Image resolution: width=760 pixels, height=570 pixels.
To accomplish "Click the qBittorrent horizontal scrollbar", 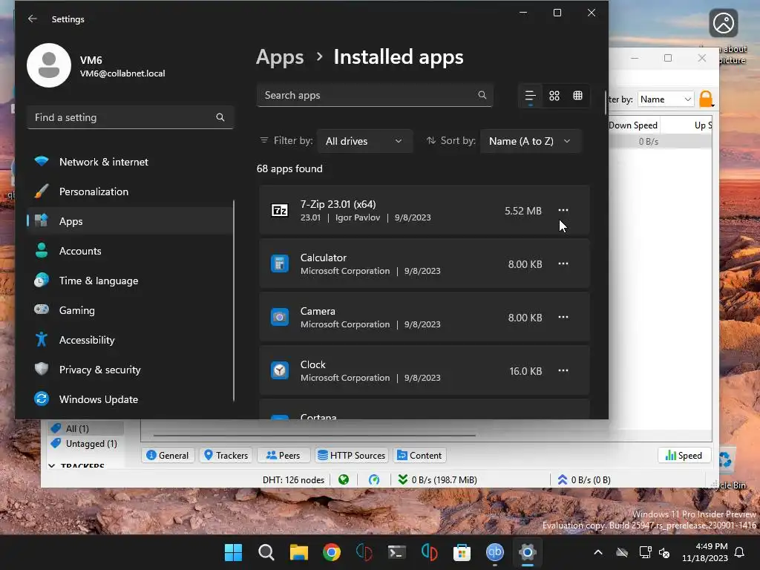I will tap(314, 435).
